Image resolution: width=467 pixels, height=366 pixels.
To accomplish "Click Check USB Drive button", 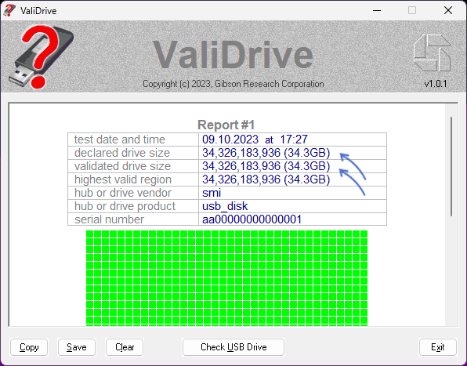I will click(233, 347).
